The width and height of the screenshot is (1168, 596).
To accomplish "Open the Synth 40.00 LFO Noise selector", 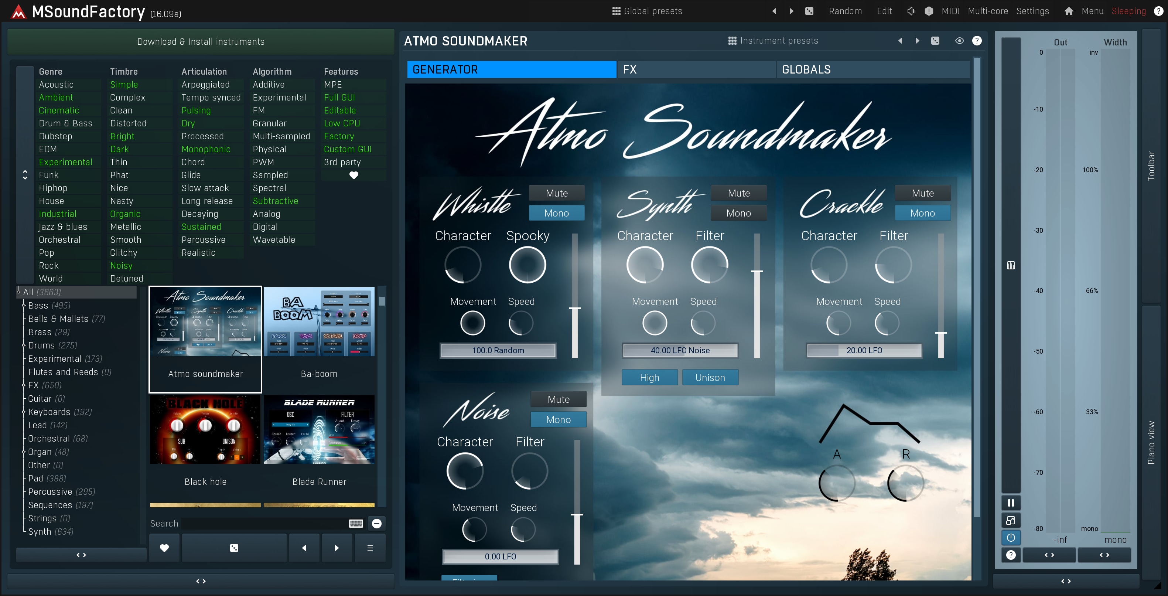I will click(x=680, y=350).
